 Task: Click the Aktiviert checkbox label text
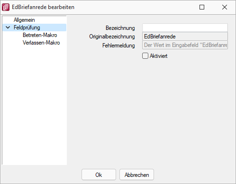tap(159, 56)
